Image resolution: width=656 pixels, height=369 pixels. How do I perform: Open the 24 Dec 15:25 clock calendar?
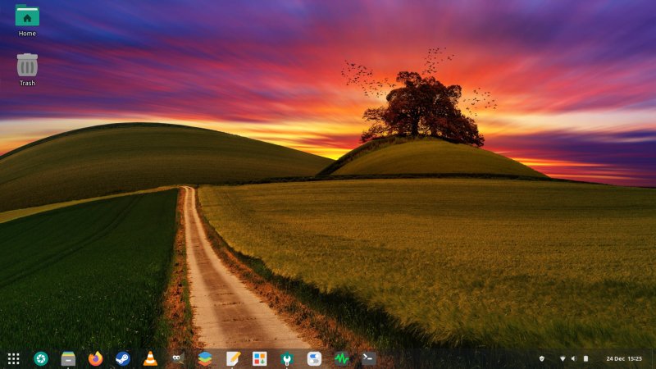(624, 358)
